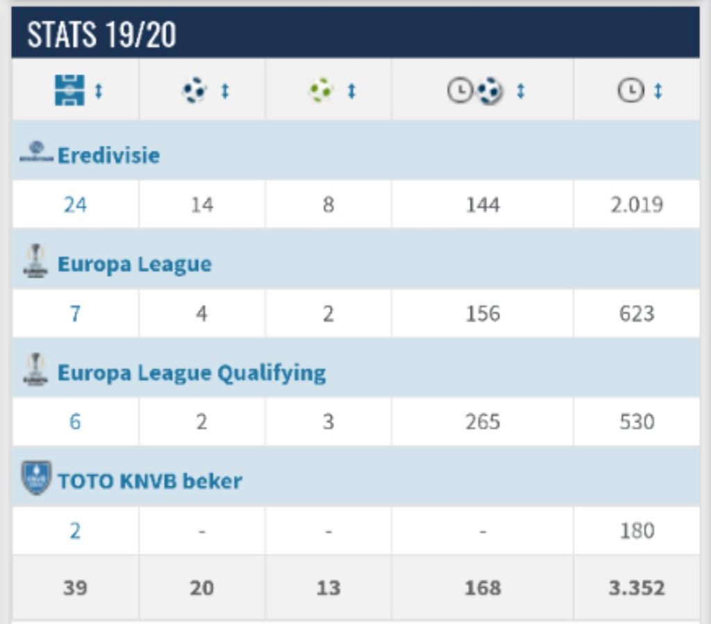The image size is (711, 624).
Task: Sort by minutes played arrows
Action: [658, 91]
